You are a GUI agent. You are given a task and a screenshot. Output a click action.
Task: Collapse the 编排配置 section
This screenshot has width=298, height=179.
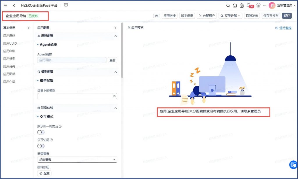tap(116, 36)
